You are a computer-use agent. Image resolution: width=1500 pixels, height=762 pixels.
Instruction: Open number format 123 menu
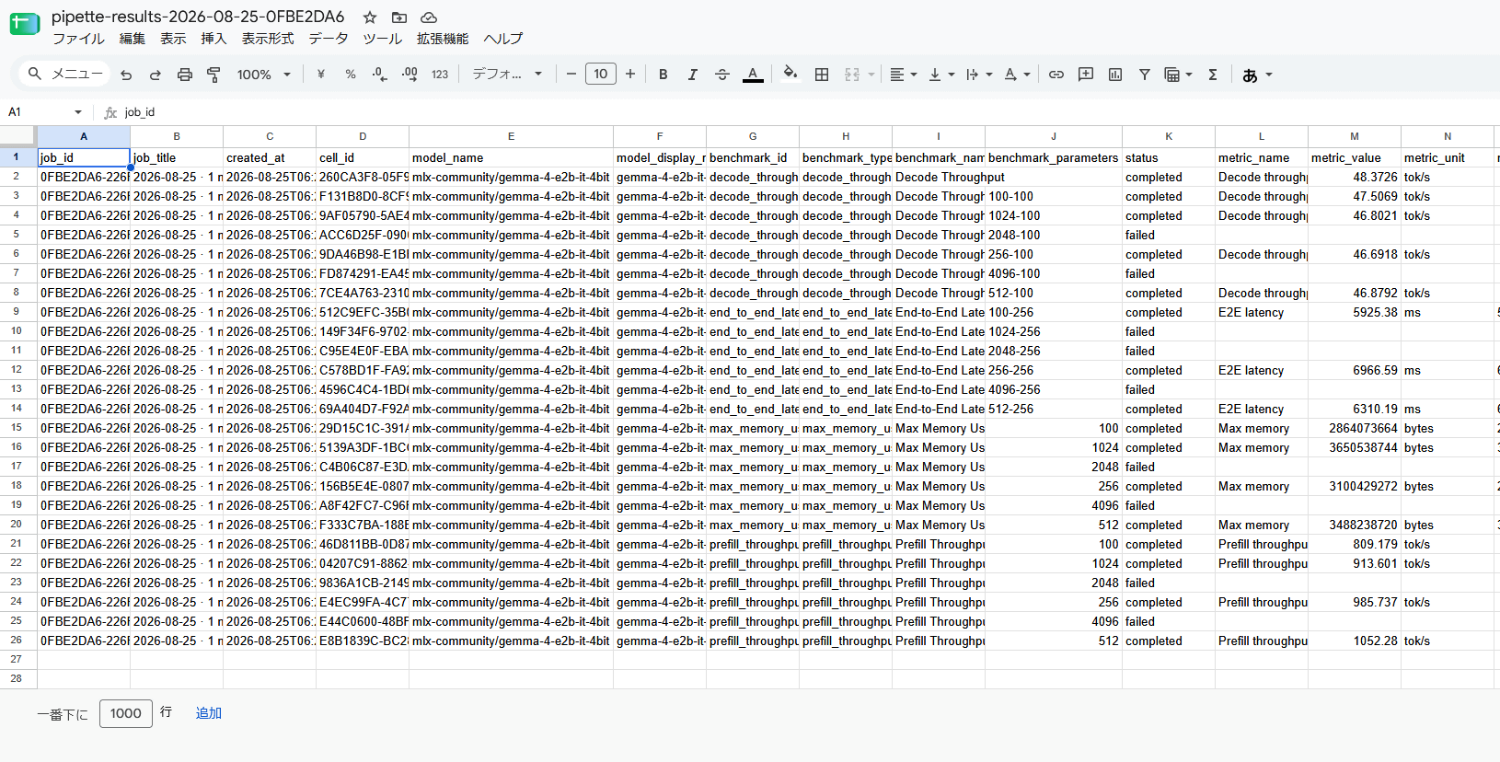pyautogui.click(x=440, y=75)
